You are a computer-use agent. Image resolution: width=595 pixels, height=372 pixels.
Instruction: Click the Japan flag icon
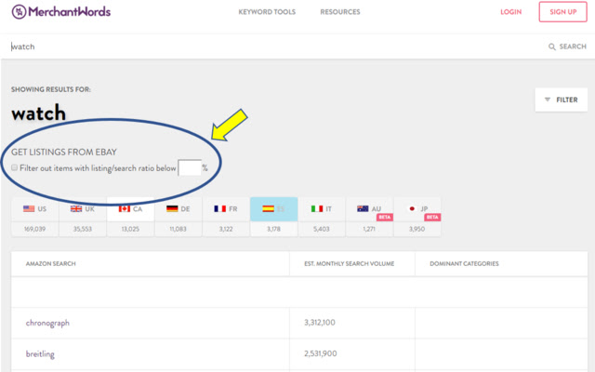point(412,208)
